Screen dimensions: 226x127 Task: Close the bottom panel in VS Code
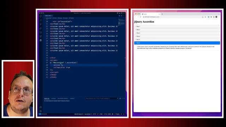point(124,98)
